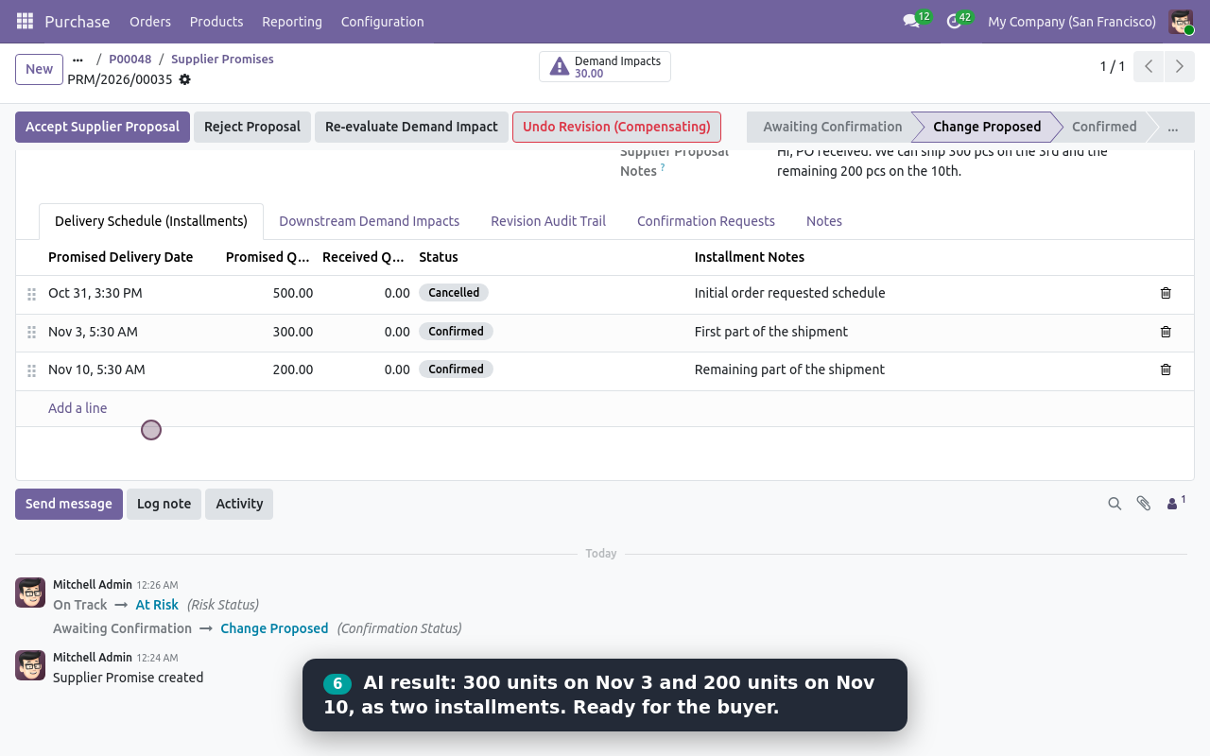Open the Orders menu
The width and height of the screenshot is (1210, 756).
point(150,22)
